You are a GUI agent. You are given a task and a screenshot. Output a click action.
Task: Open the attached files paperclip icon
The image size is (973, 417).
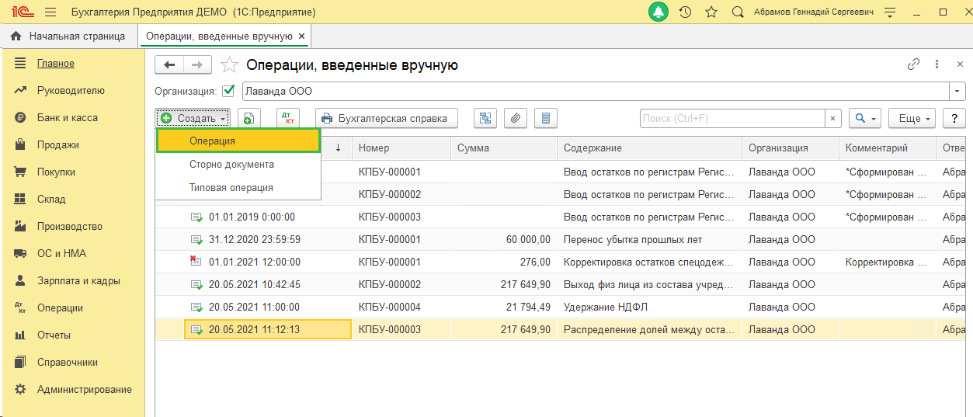pyautogui.click(x=516, y=118)
